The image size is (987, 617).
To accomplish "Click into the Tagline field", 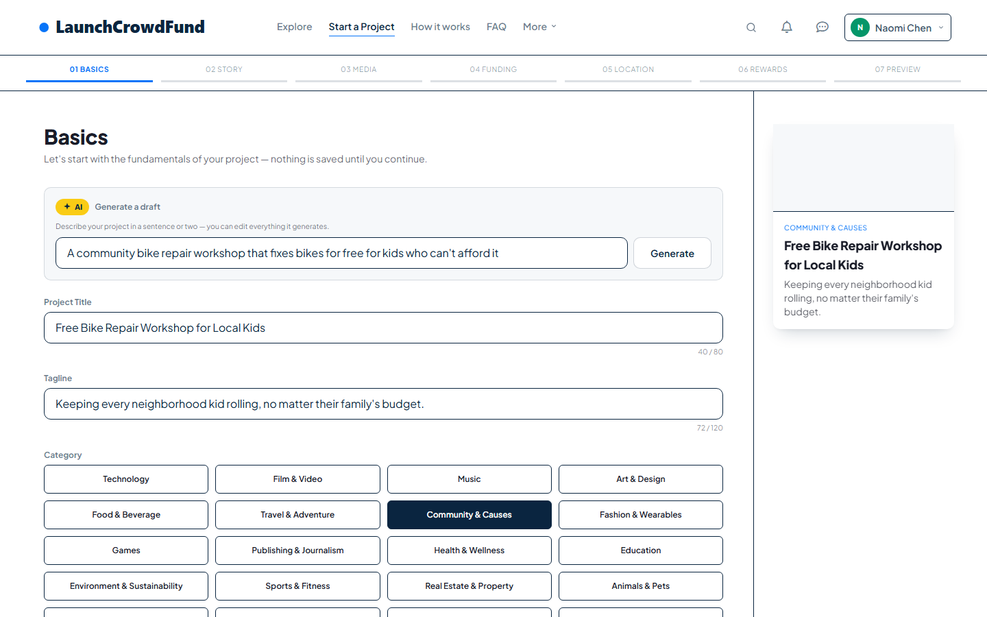I will click(x=383, y=404).
